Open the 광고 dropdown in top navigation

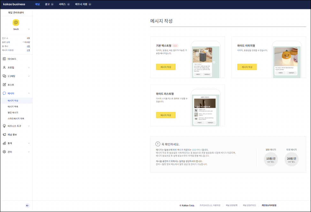click(x=49, y=4)
